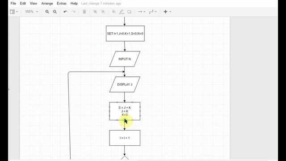The width and height of the screenshot is (286, 161).
Task: Select the DISPLAY J parallelogram
Action: click(x=125, y=85)
